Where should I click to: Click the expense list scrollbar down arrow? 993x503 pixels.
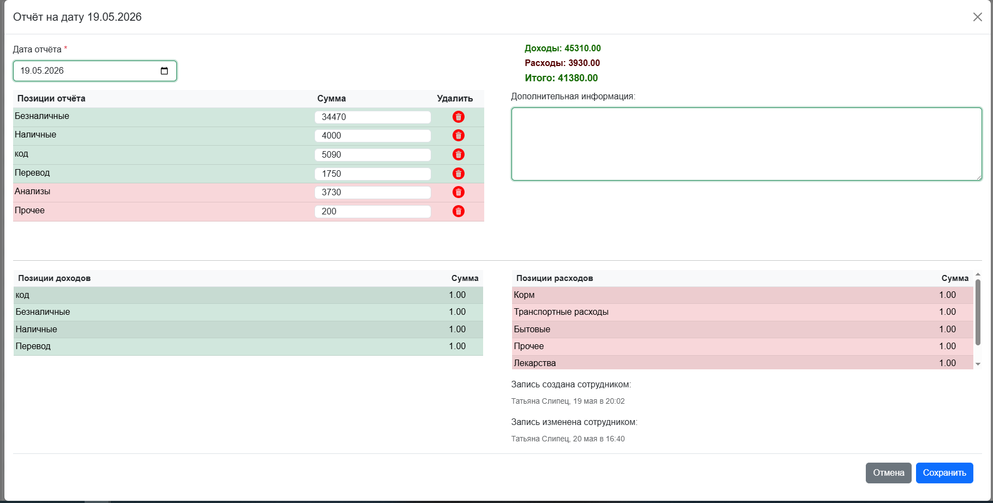pyautogui.click(x=978, y=364)
